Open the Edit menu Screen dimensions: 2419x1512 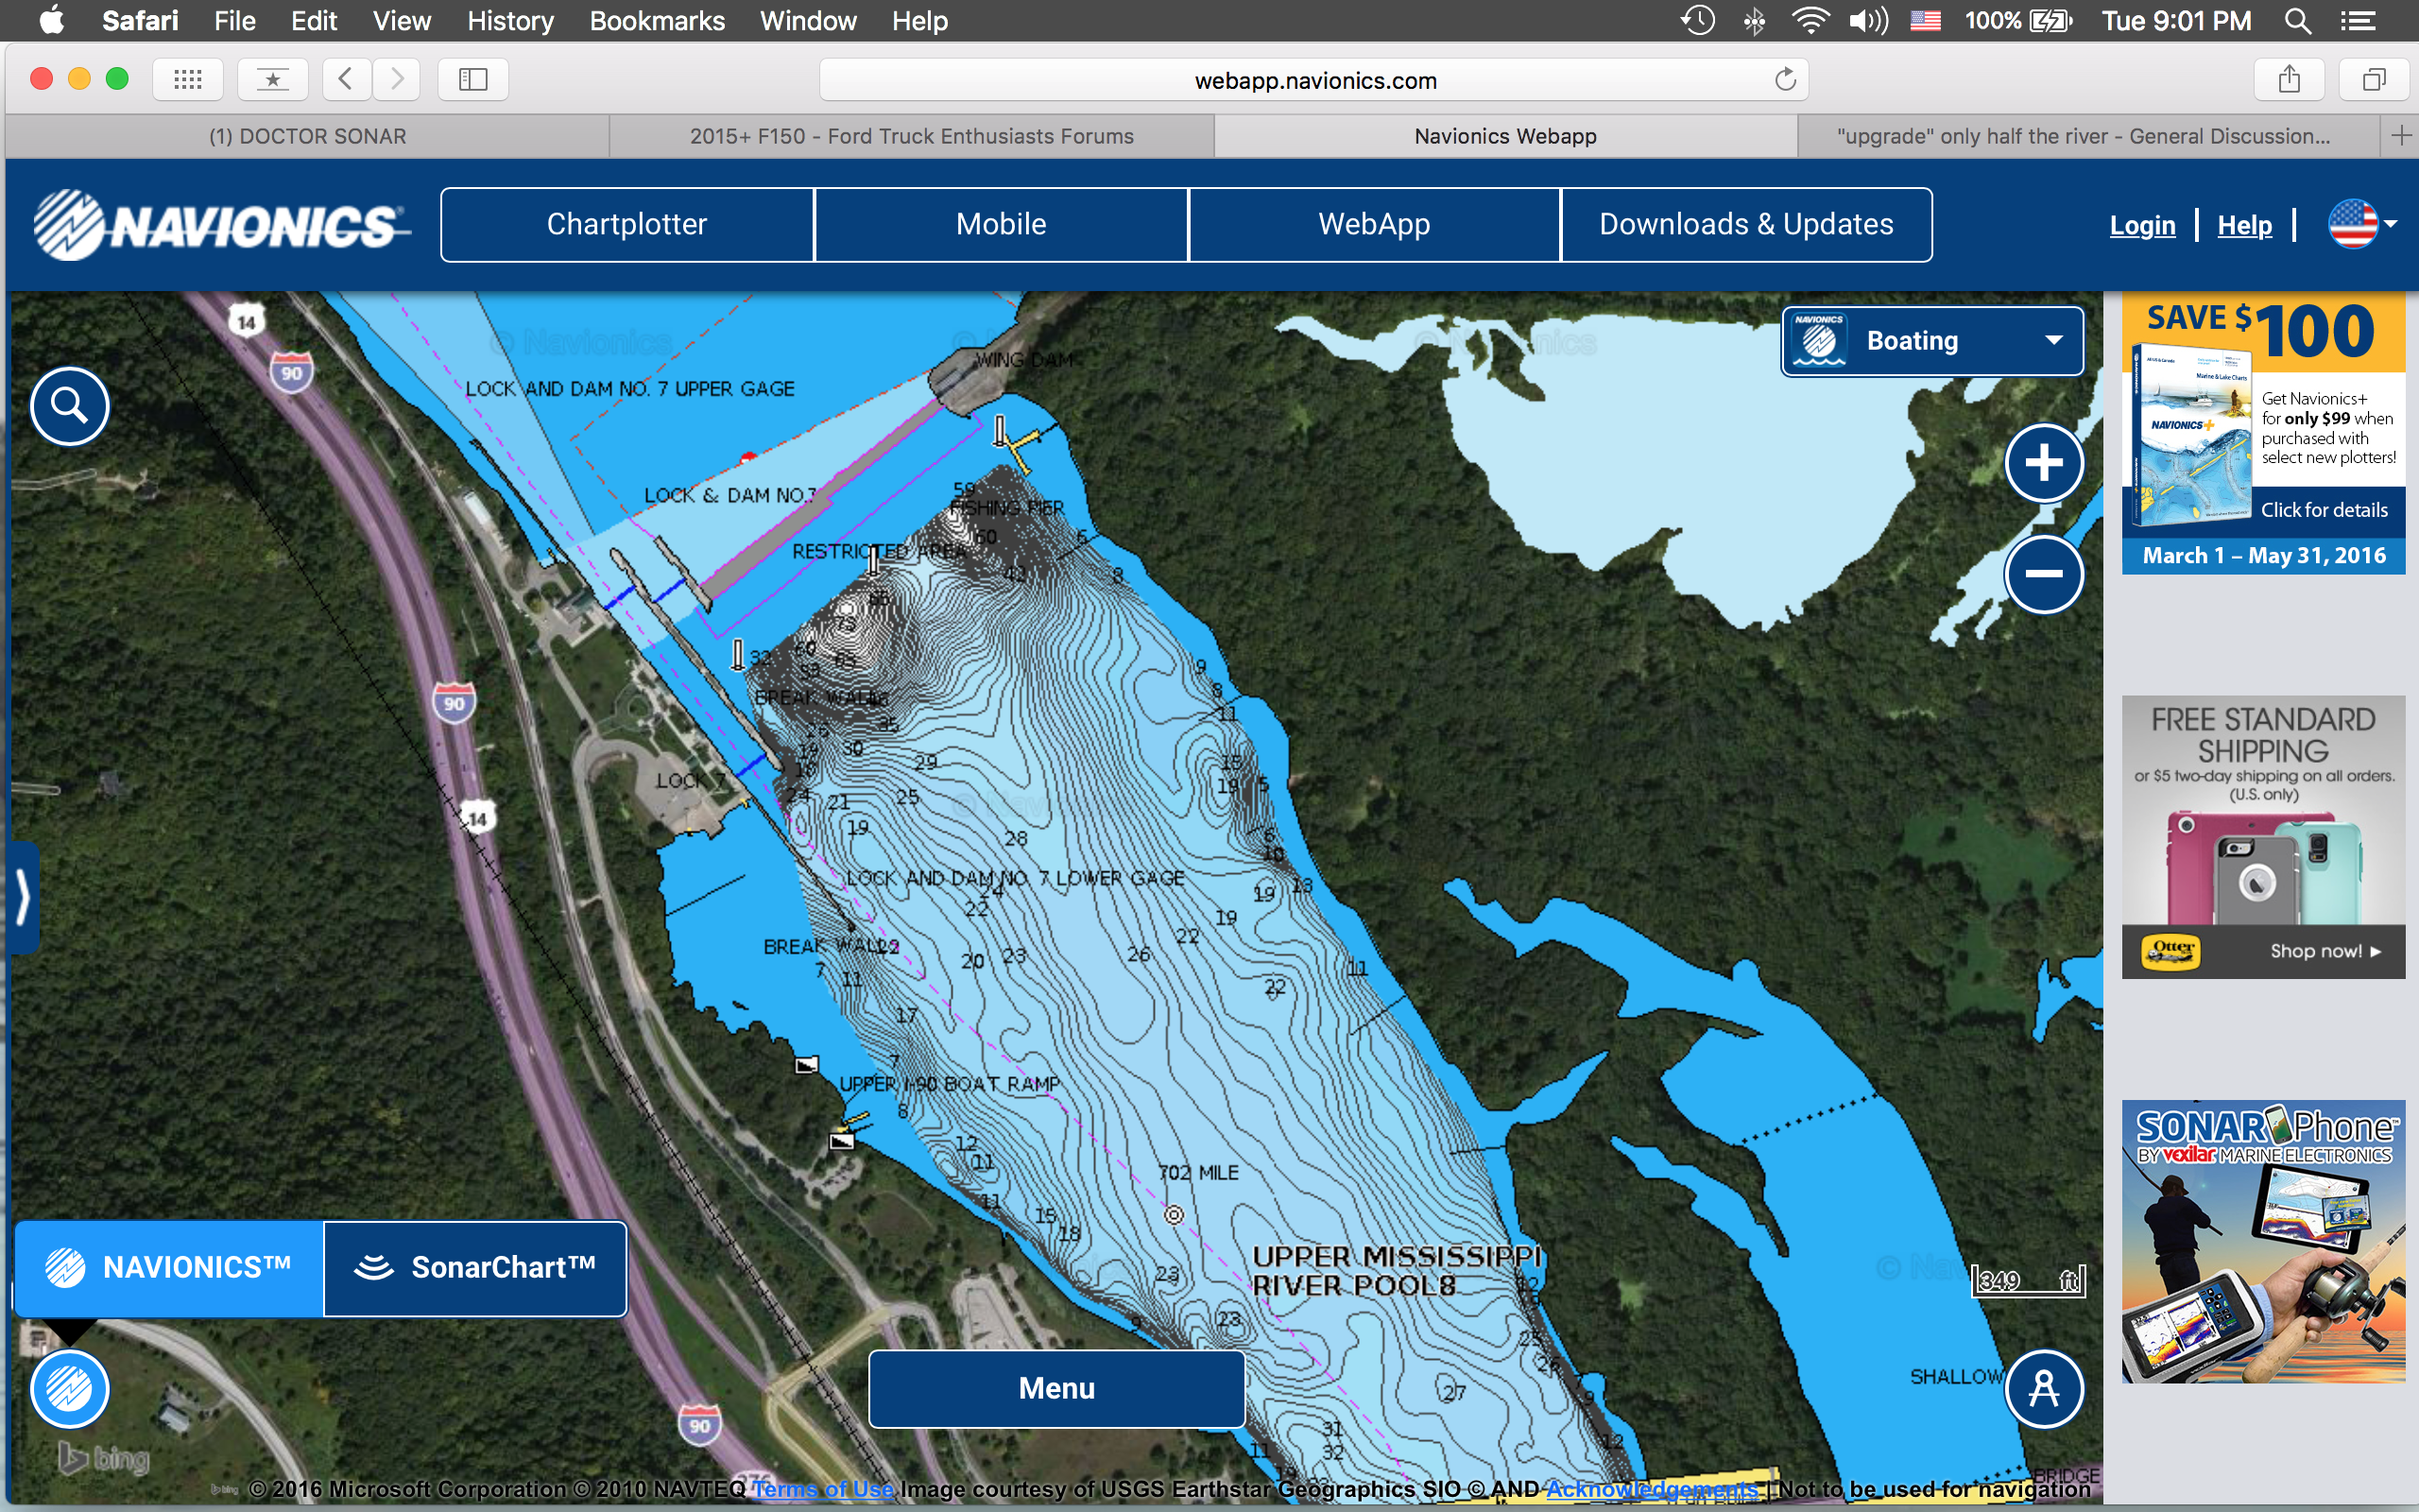[x=314, y=20]
